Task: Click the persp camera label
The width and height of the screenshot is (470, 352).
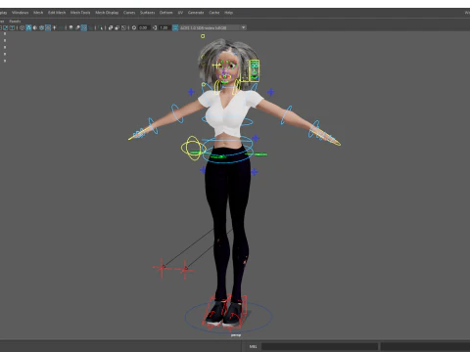Action: (236, 335)
